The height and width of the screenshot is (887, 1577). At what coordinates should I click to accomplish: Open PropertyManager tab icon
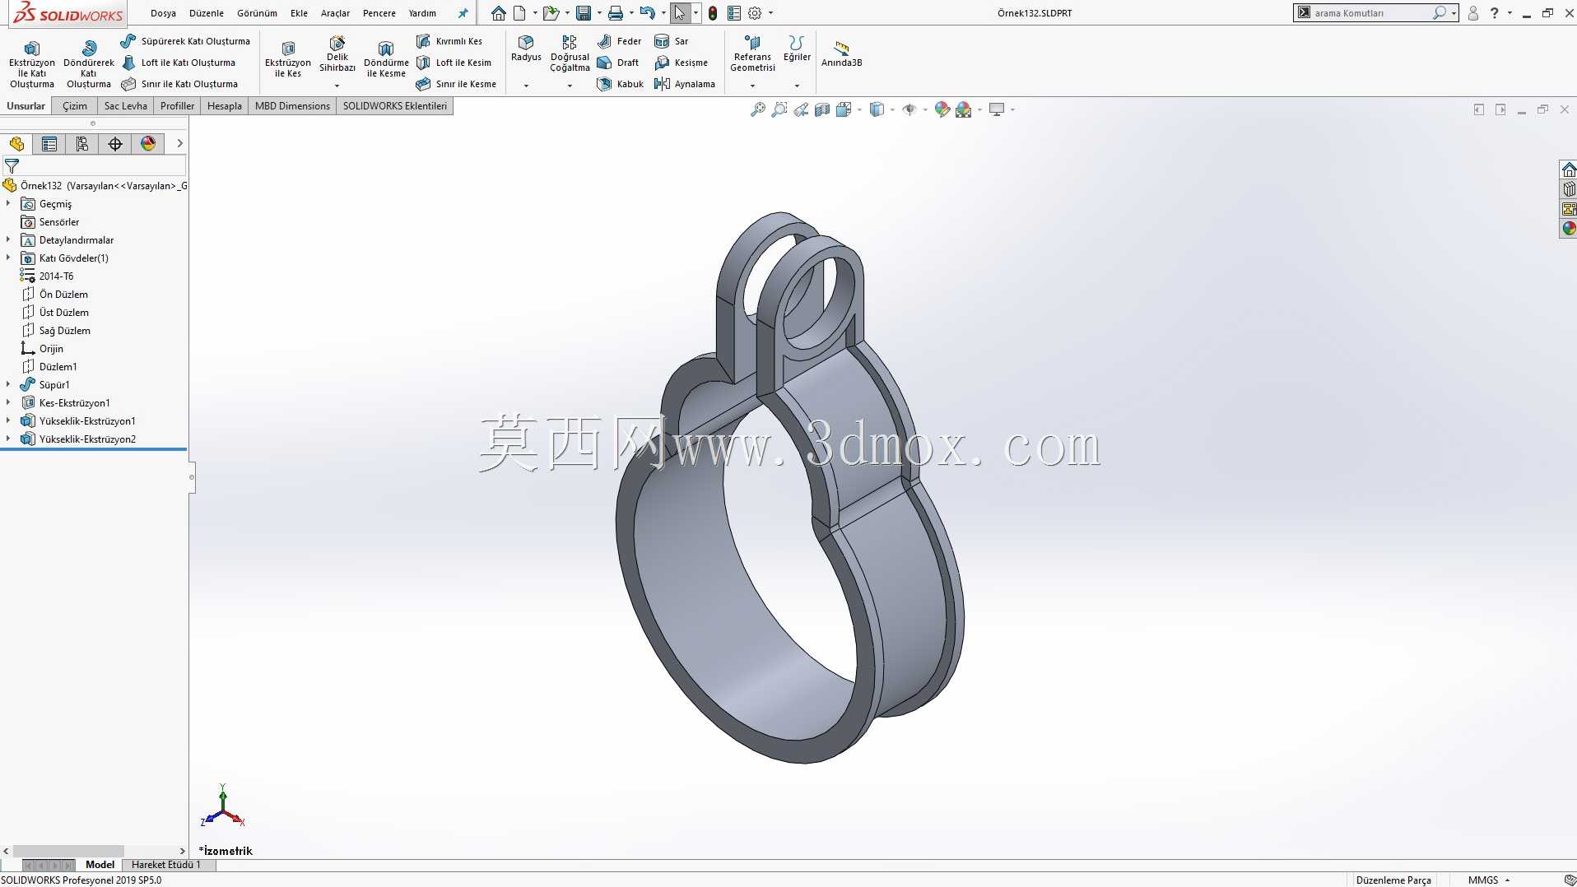(49, 144)
